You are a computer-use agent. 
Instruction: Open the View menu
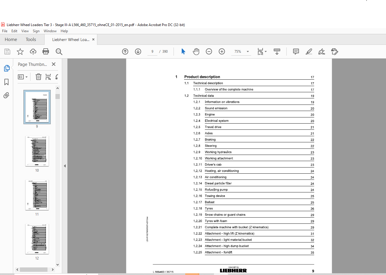25,31
